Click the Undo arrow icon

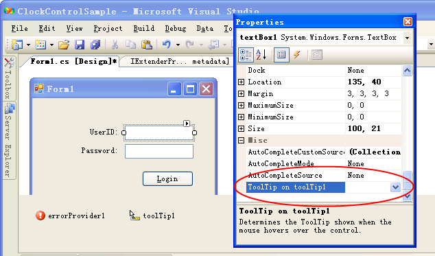[x=167, y=44]
